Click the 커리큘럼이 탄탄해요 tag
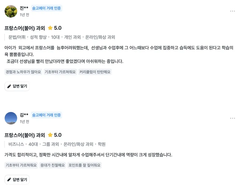The image size is (241, 196). (x=95, y=72)
